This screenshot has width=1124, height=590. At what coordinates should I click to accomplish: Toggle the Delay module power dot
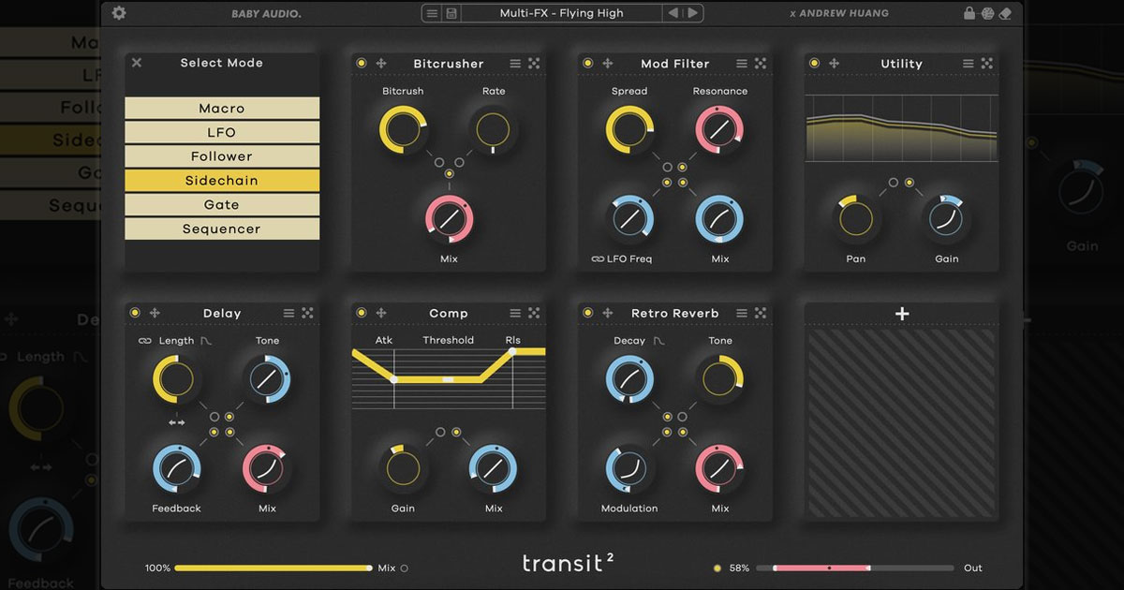click(134, 313)
